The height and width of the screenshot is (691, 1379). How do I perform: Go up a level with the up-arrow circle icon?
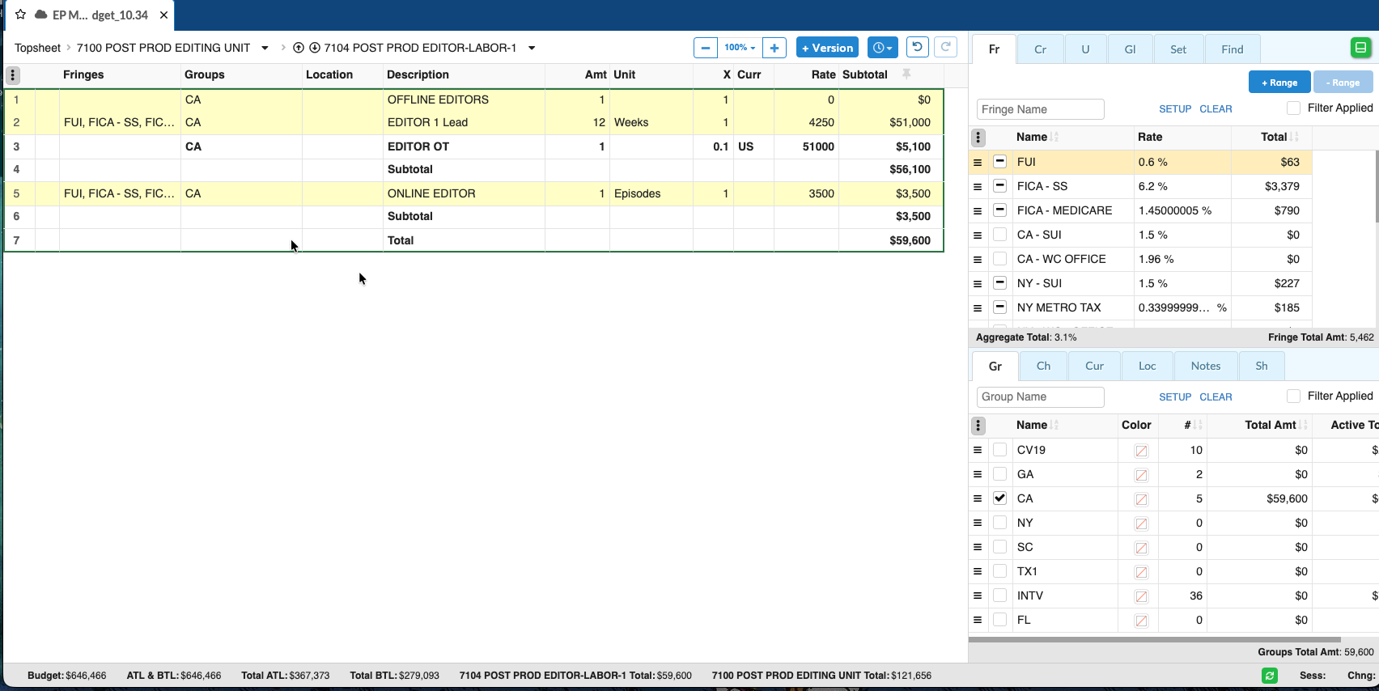pyautogui.click(x=299, y=48)
